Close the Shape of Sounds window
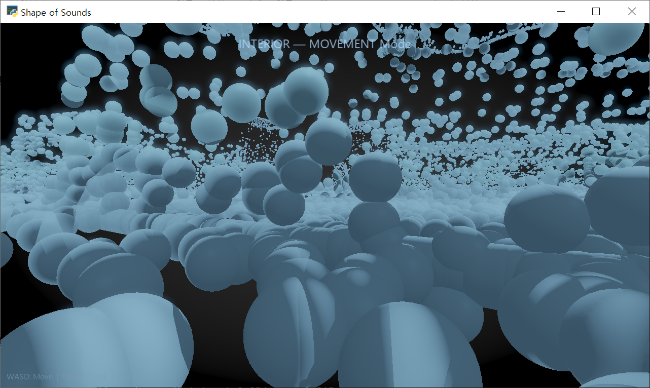This screenshot has height=388, width=650. 632,12
